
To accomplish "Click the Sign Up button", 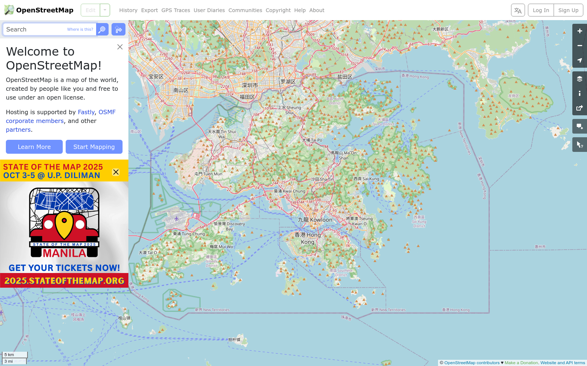I will pyautogui.click(x=568, y=10).
